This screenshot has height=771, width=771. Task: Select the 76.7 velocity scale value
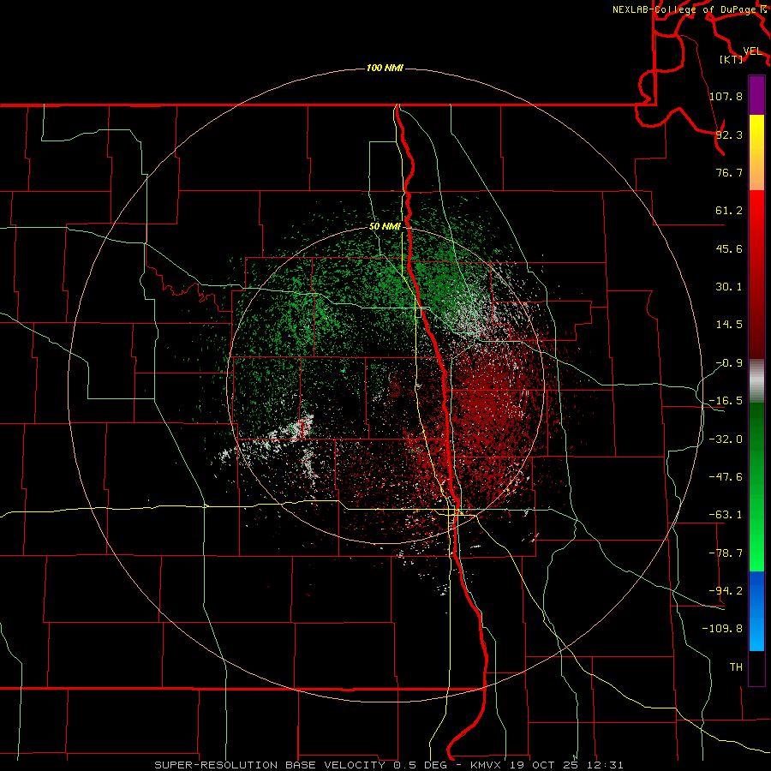point(729,172)
